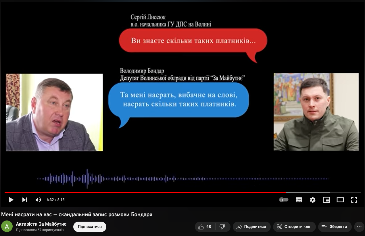Subscribe using the Підписатися button
365x236 pixels.
(90, 227)
